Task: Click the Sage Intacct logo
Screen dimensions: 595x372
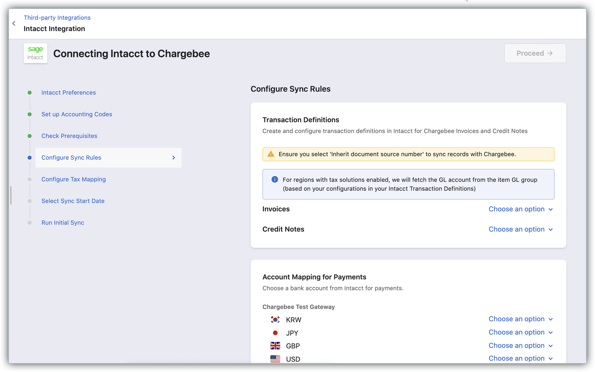Action: point(35,53)
